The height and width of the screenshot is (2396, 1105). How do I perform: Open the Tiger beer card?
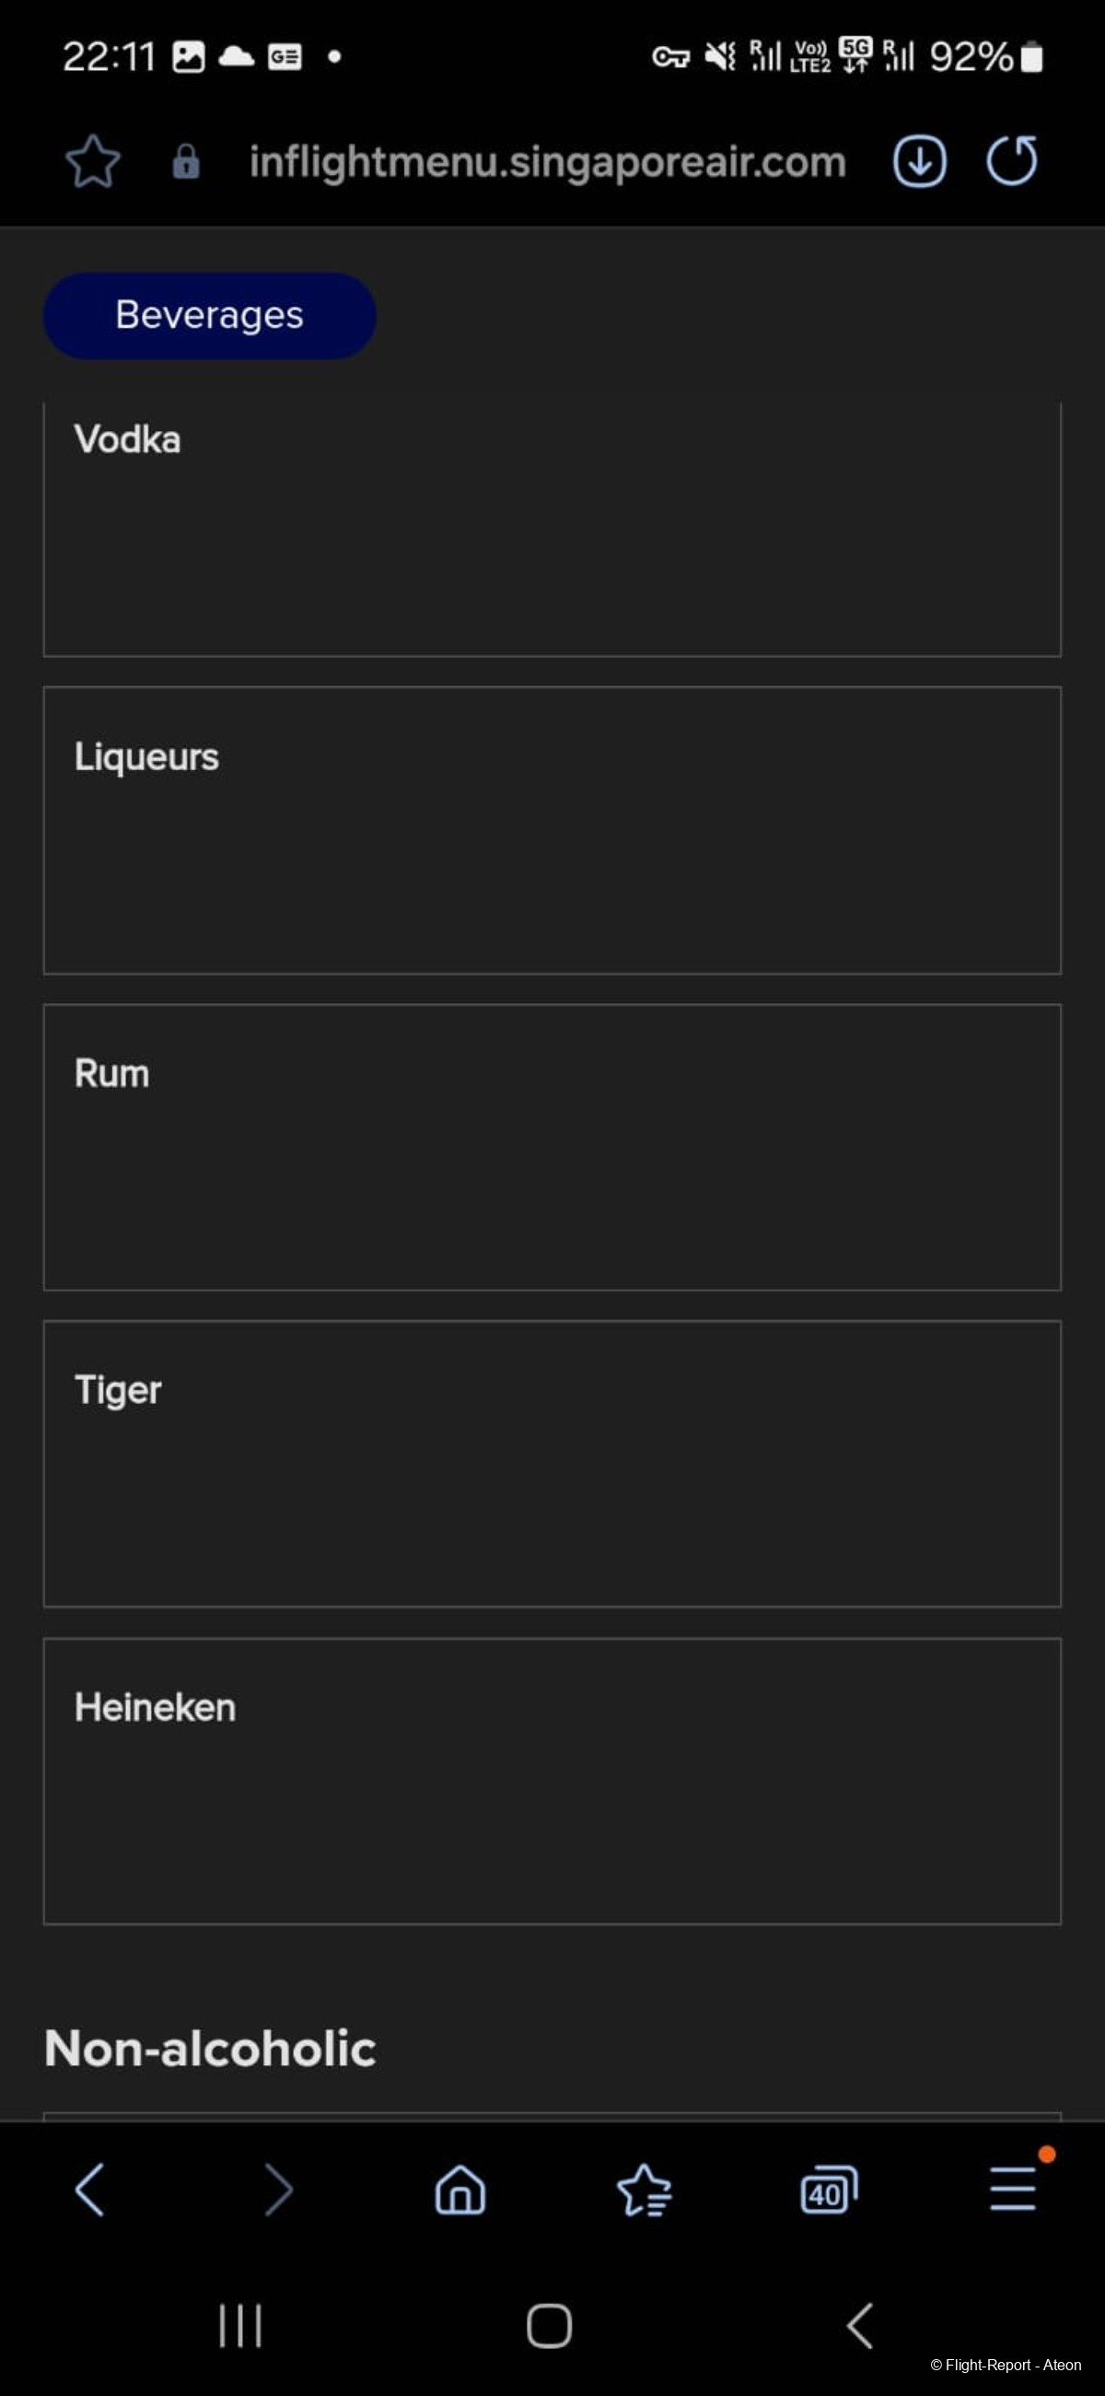(552, 1464)
